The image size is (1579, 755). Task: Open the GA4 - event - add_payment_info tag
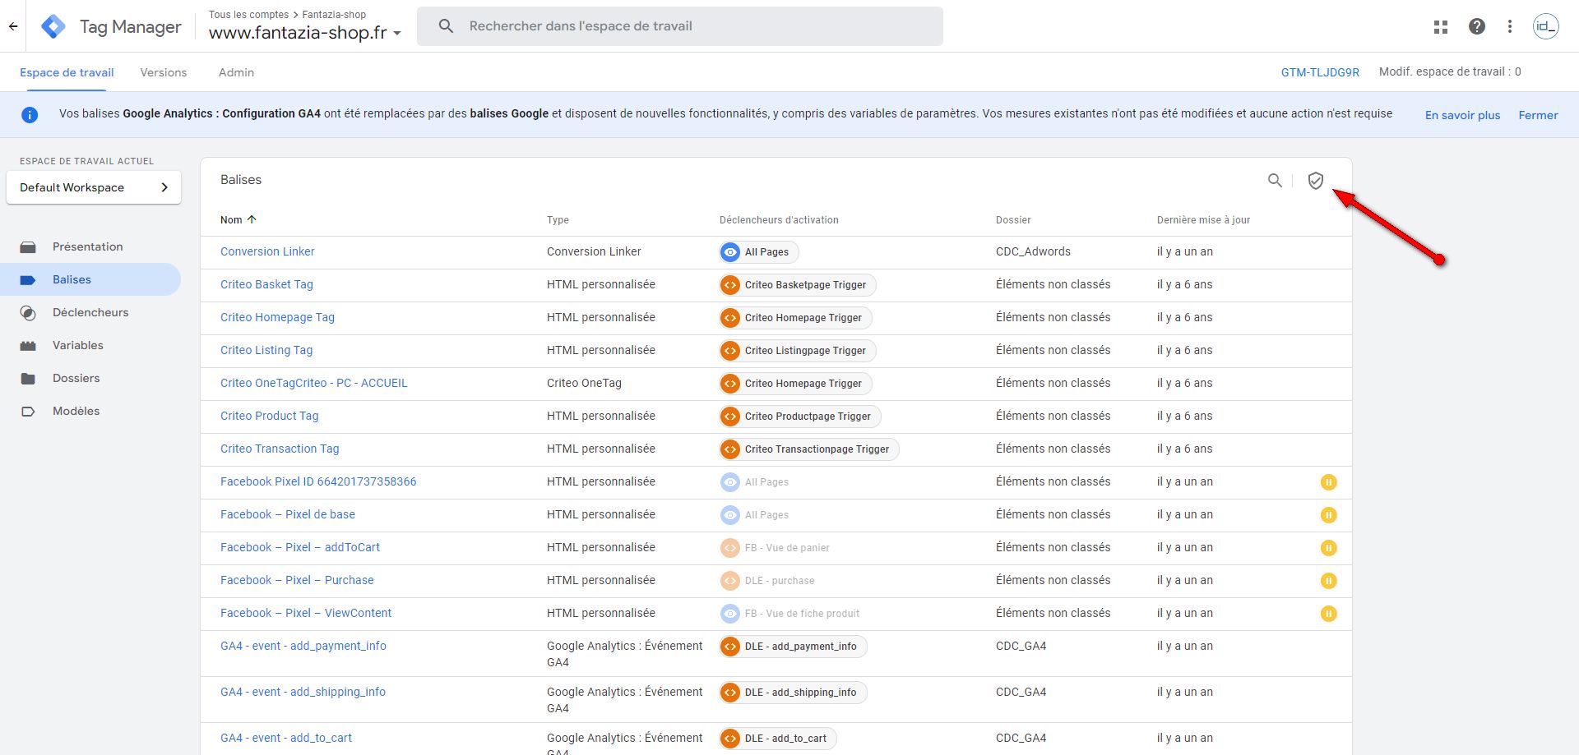point(303,646)
